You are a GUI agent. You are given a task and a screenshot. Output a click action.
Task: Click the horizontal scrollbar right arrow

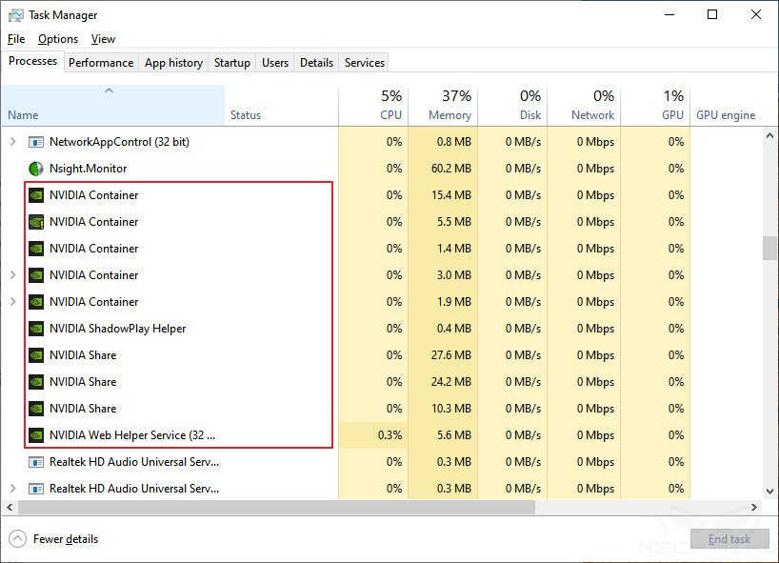click(754, 508)
